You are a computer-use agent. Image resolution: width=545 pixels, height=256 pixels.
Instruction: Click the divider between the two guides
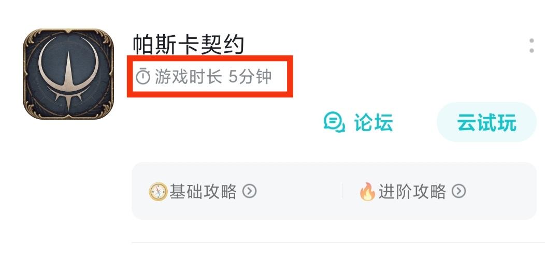pos(342,191)
